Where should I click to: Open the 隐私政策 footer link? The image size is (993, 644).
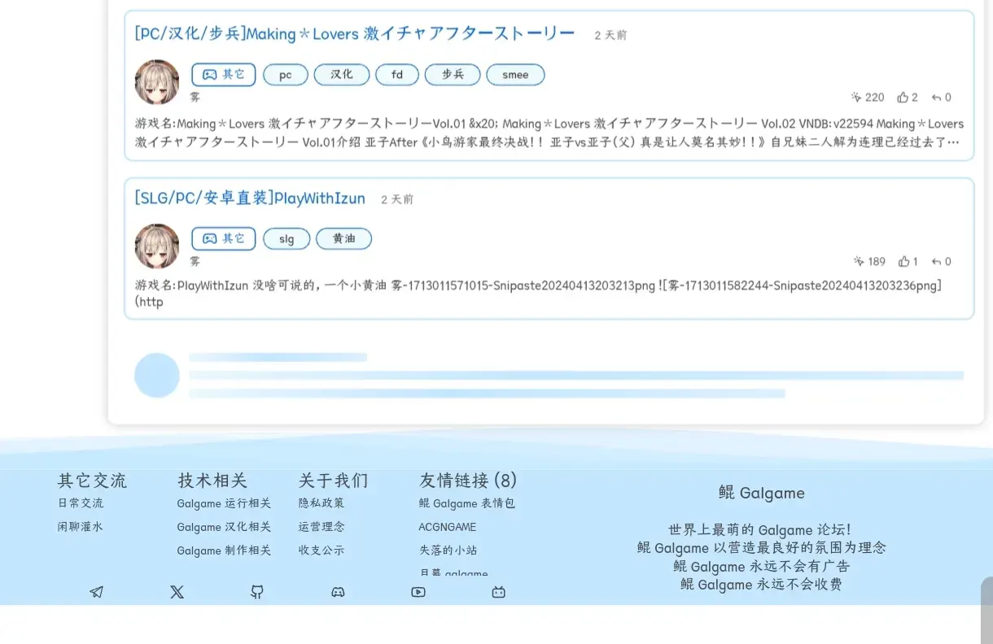coord(322,503)
